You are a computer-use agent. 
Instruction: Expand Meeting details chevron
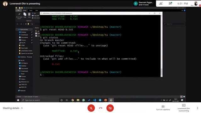[22, 108]
